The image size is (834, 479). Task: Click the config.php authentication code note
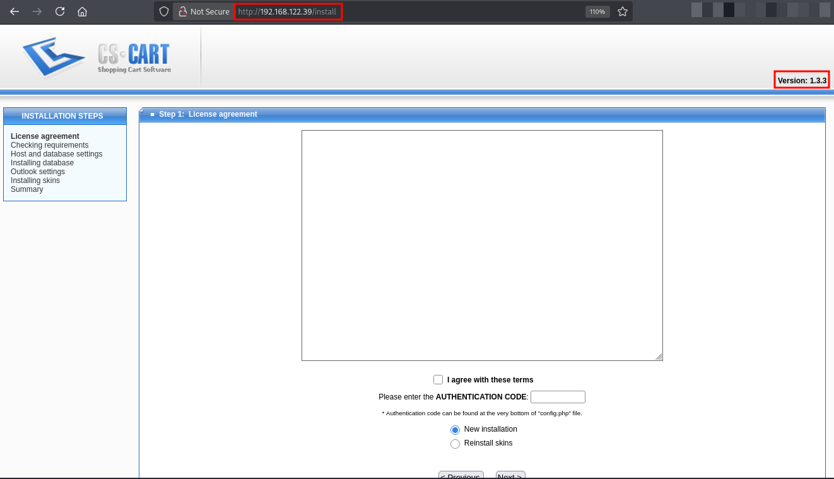(x=482, y=413)
